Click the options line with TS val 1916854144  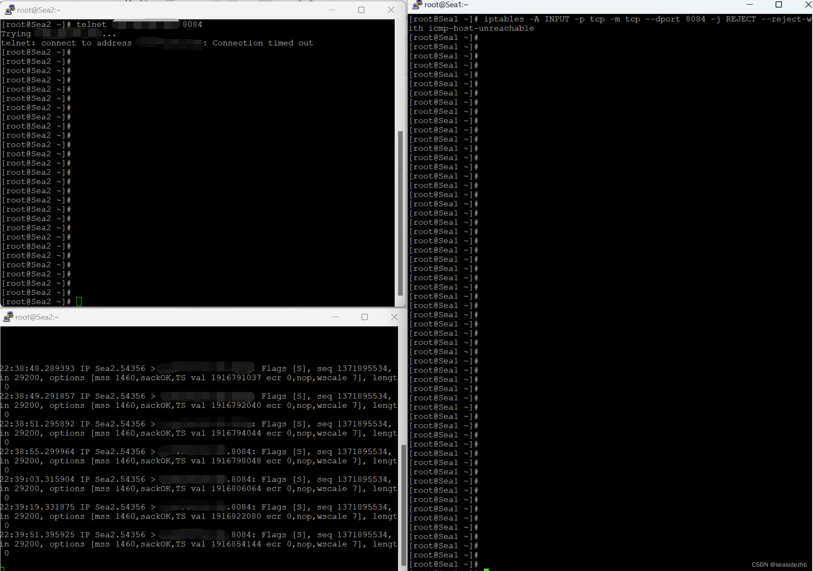pos(198,544)
